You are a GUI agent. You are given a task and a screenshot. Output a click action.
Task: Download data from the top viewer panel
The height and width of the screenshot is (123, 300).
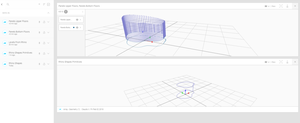(x=287, y=6)
